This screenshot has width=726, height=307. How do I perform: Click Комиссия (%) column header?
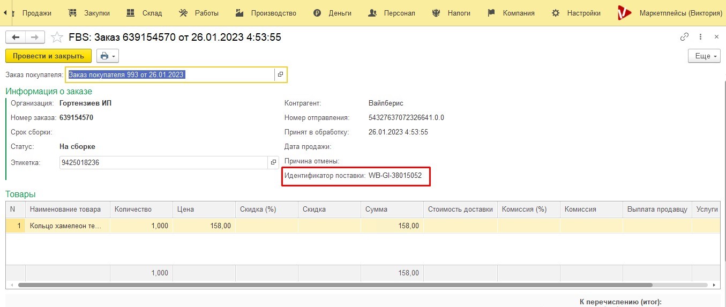[x=529, y=209]
